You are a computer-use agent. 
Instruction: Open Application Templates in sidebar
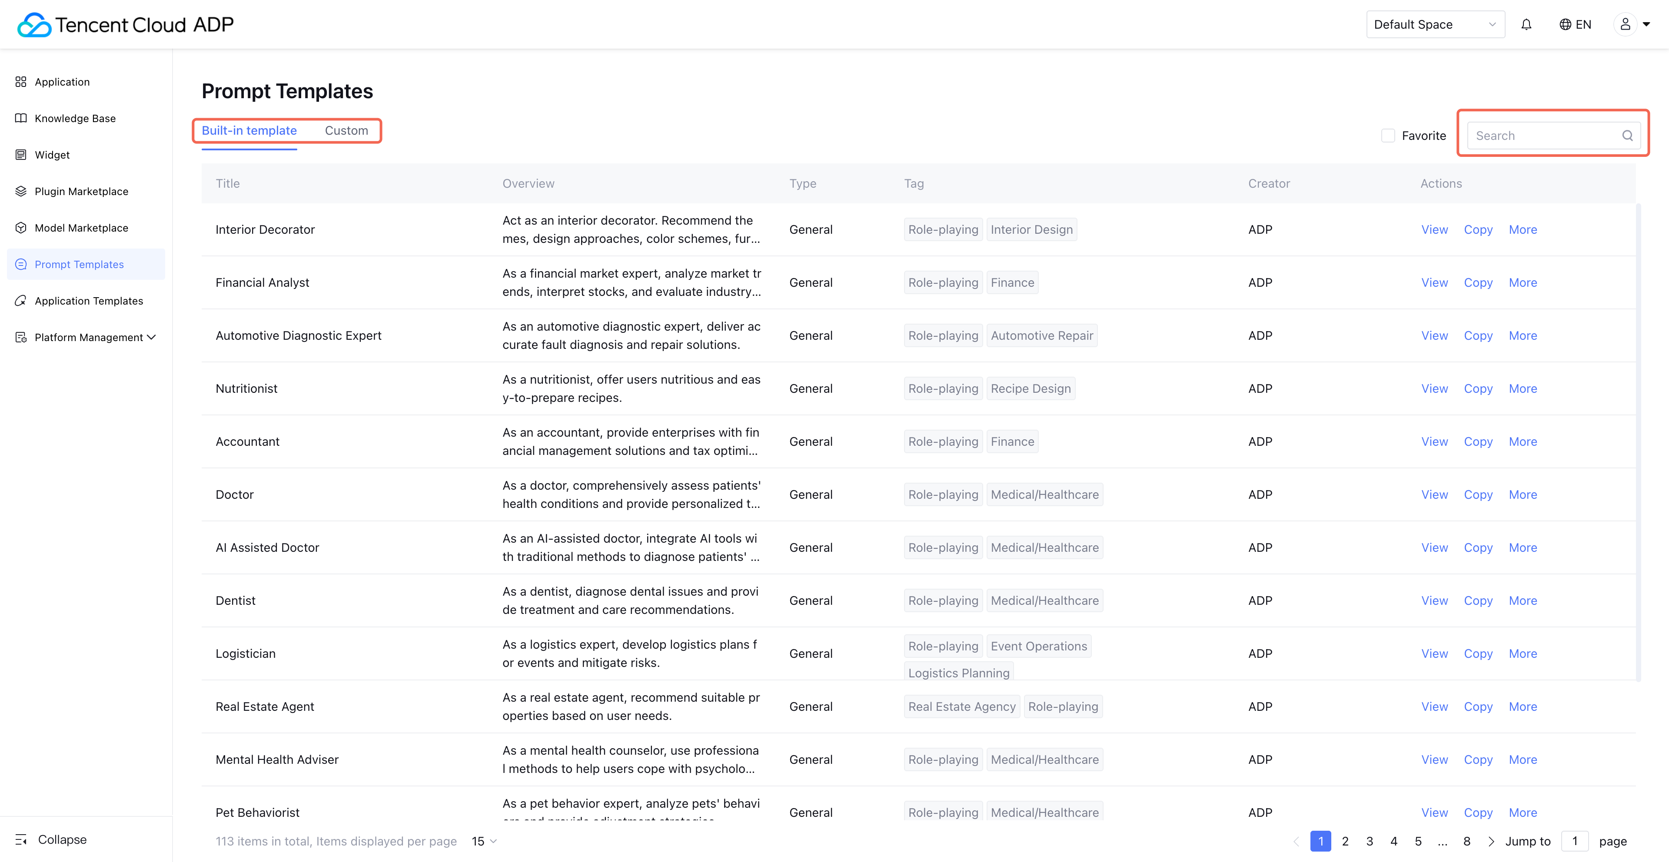point(89,301)
